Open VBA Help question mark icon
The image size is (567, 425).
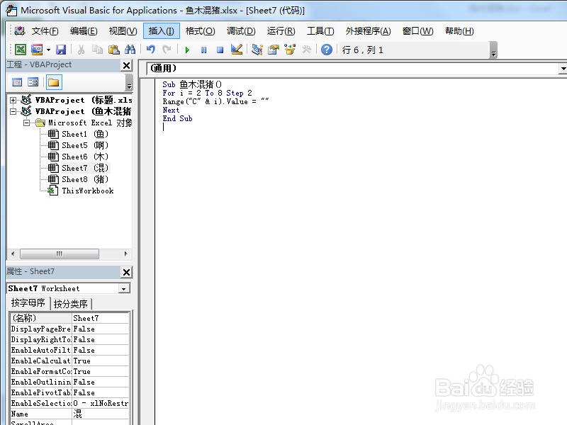(327, 50)
